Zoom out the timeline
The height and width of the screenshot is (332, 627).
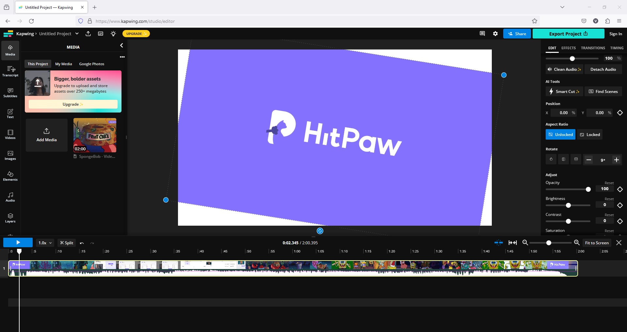(525, 243)
